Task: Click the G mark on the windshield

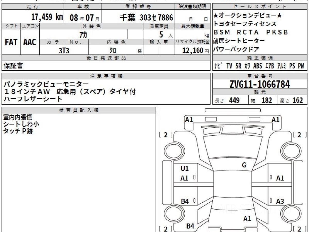Action: tap(244, 165)
